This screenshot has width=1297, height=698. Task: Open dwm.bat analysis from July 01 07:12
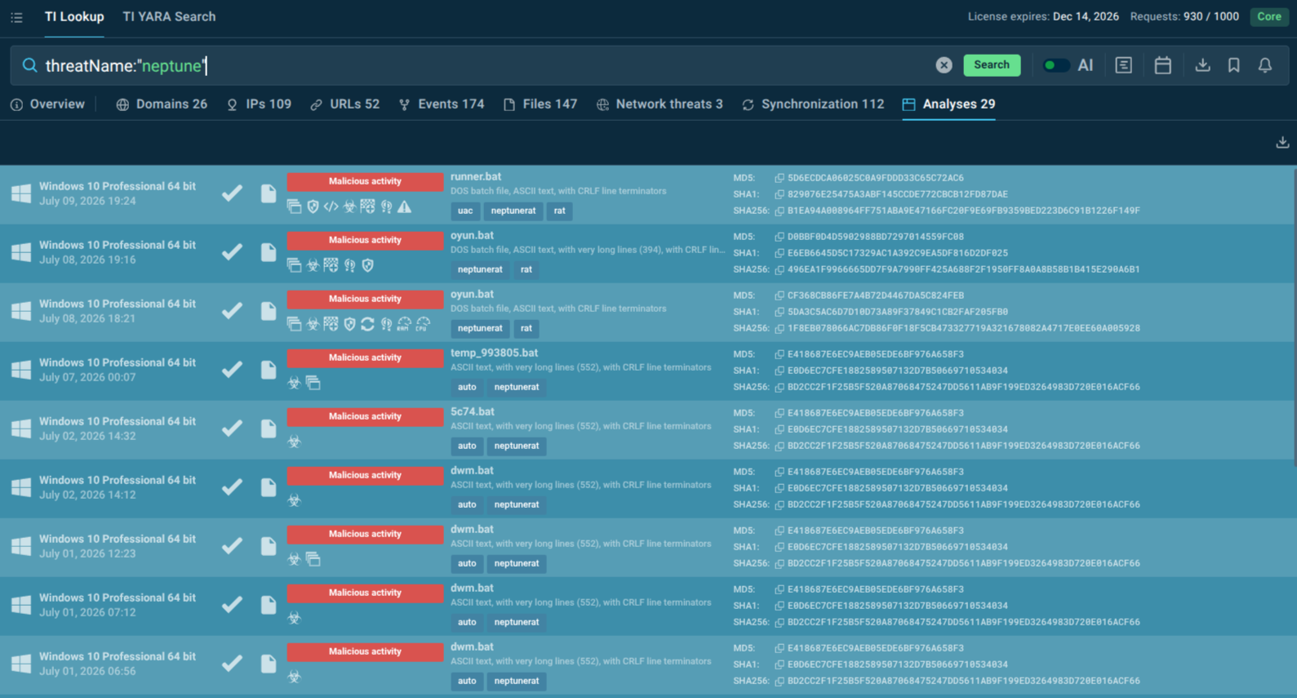(472, 588)
